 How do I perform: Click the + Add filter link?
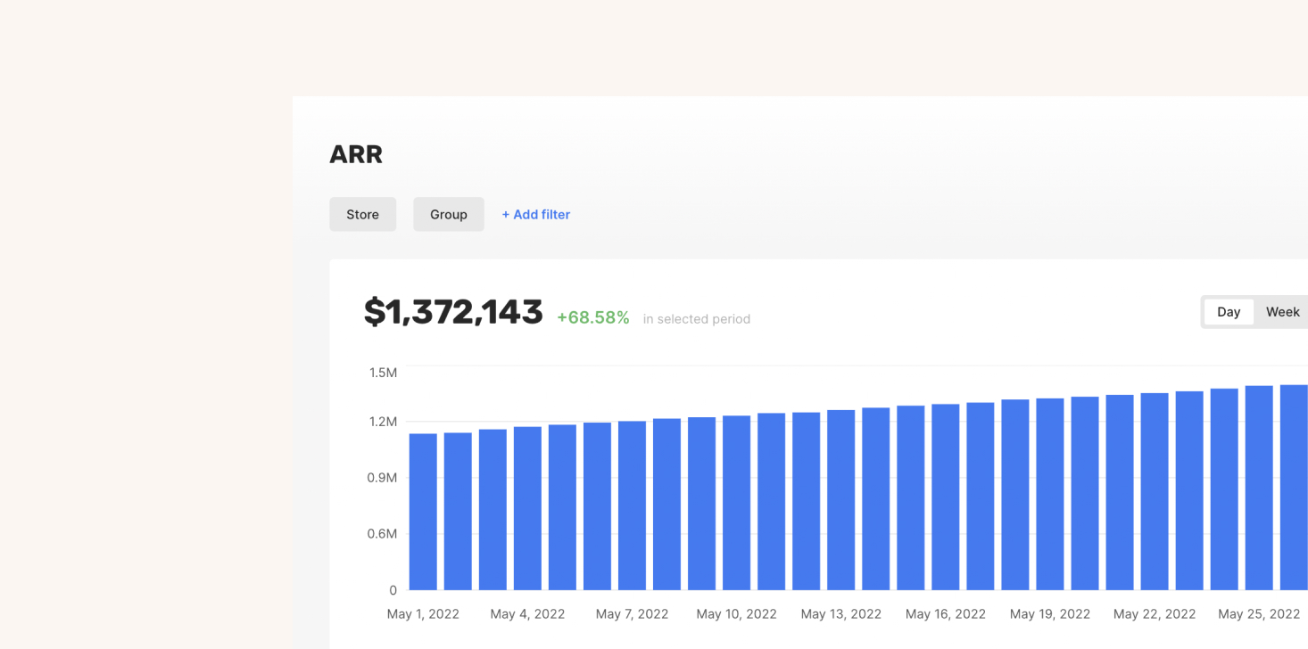[x=534, y=214]
